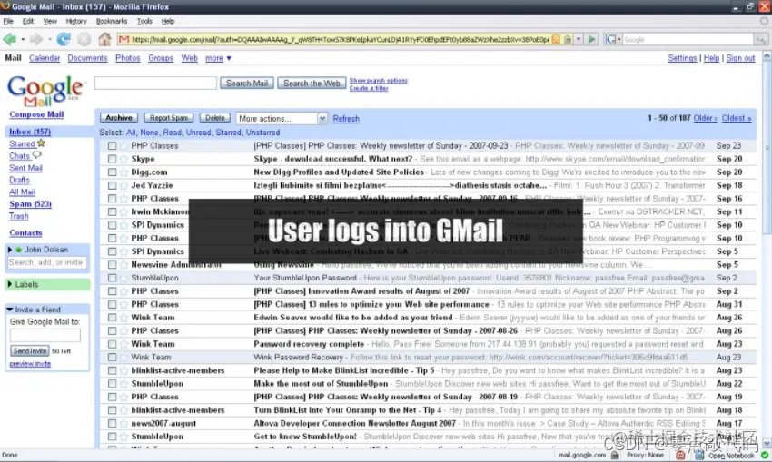Viewport: 772px width, 462px height.
Task: Click the Gmail search text field
Action: pyautogui.click(x=155, y=84)
